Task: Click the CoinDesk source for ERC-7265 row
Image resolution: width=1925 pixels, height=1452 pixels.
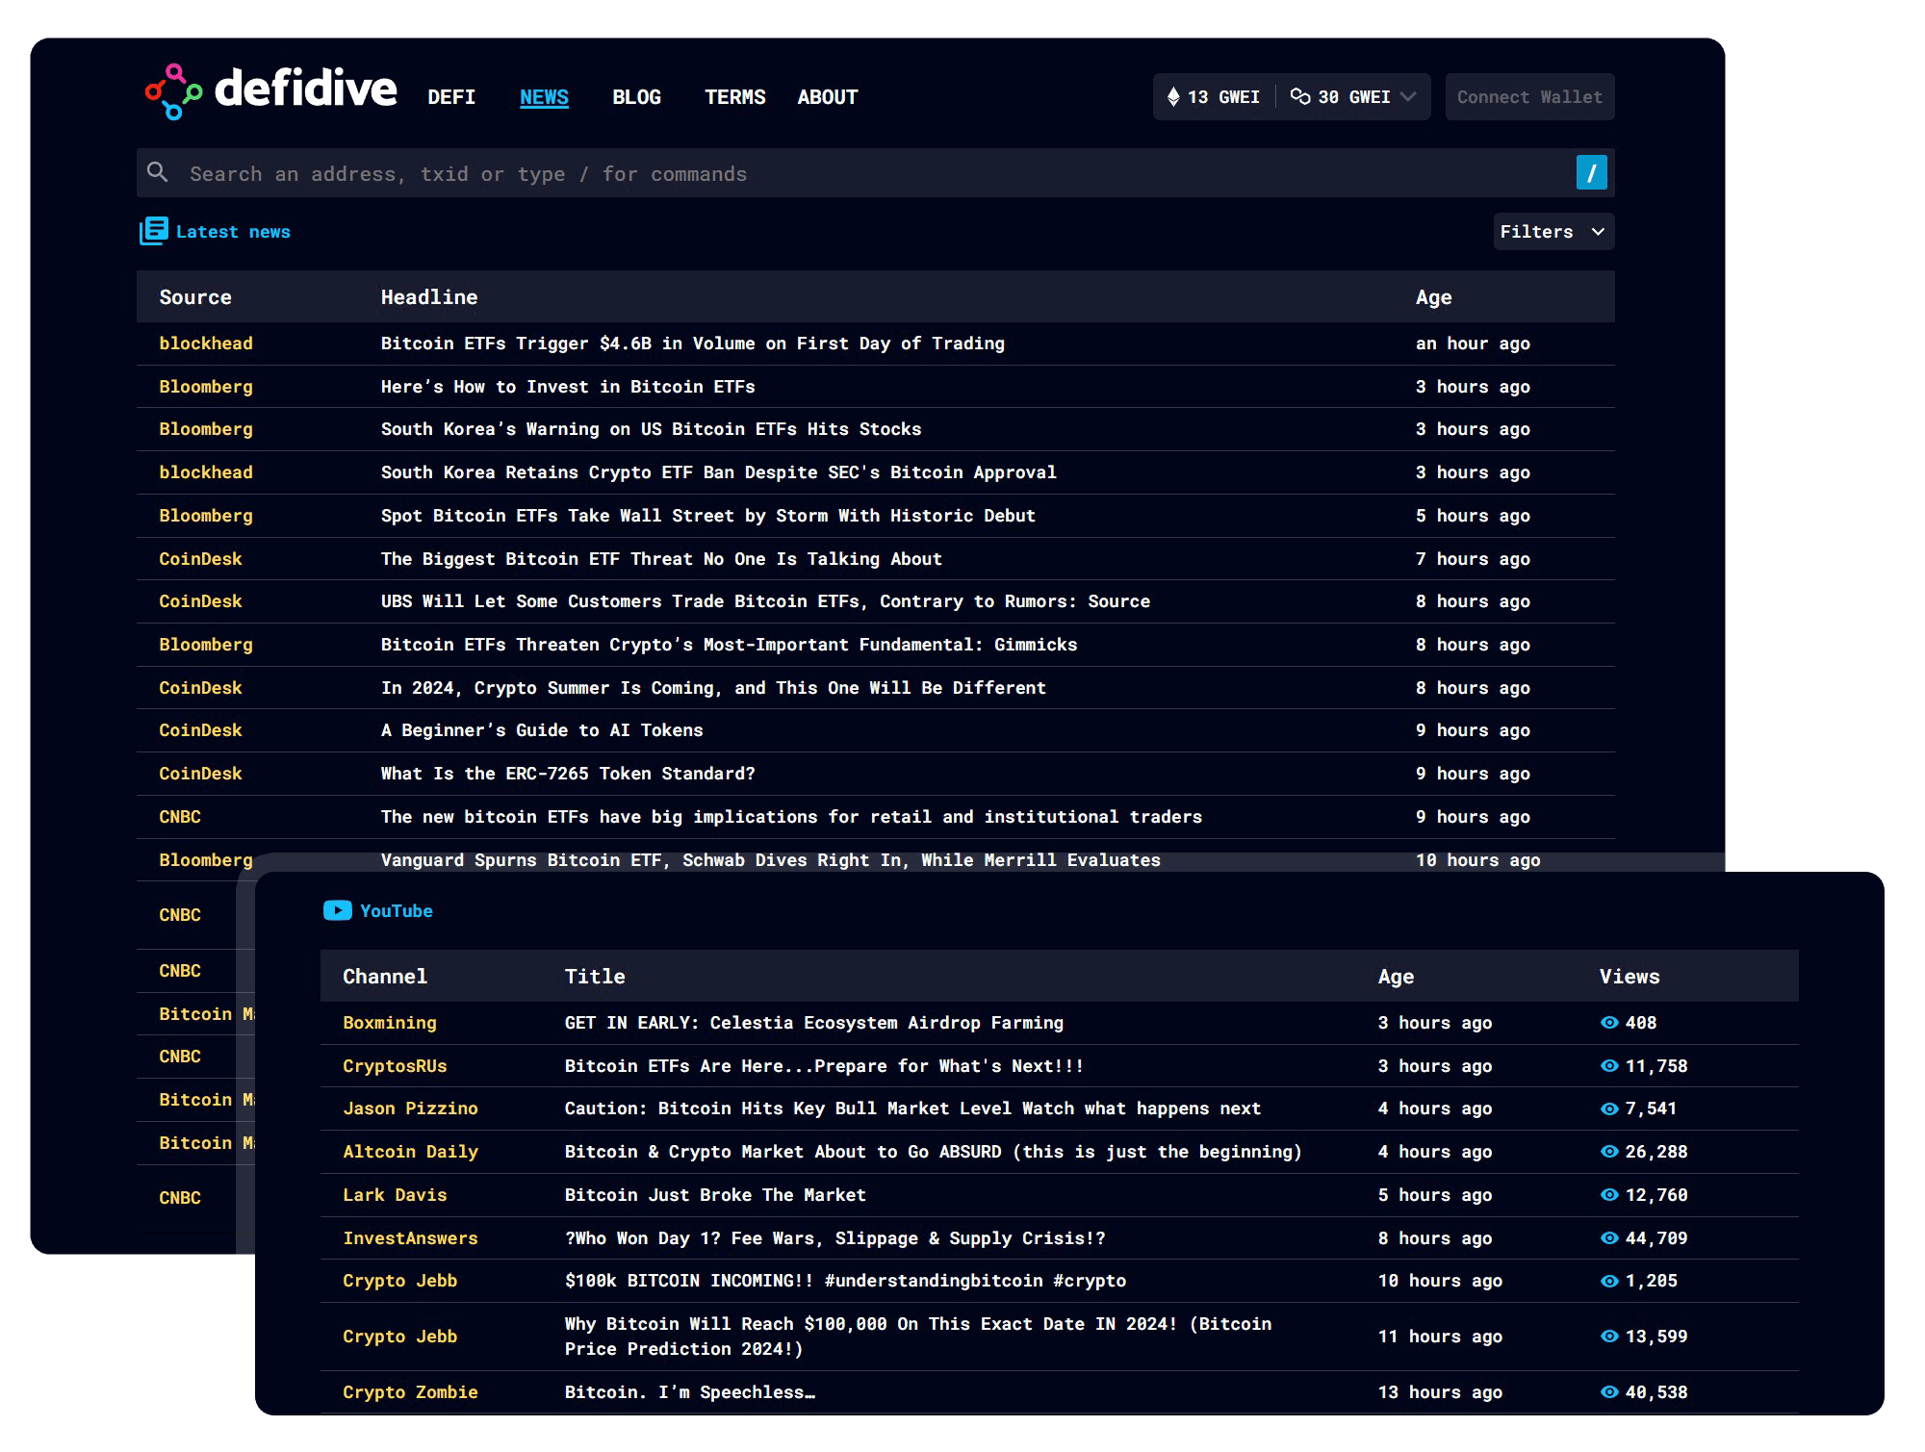Action: 200,774
